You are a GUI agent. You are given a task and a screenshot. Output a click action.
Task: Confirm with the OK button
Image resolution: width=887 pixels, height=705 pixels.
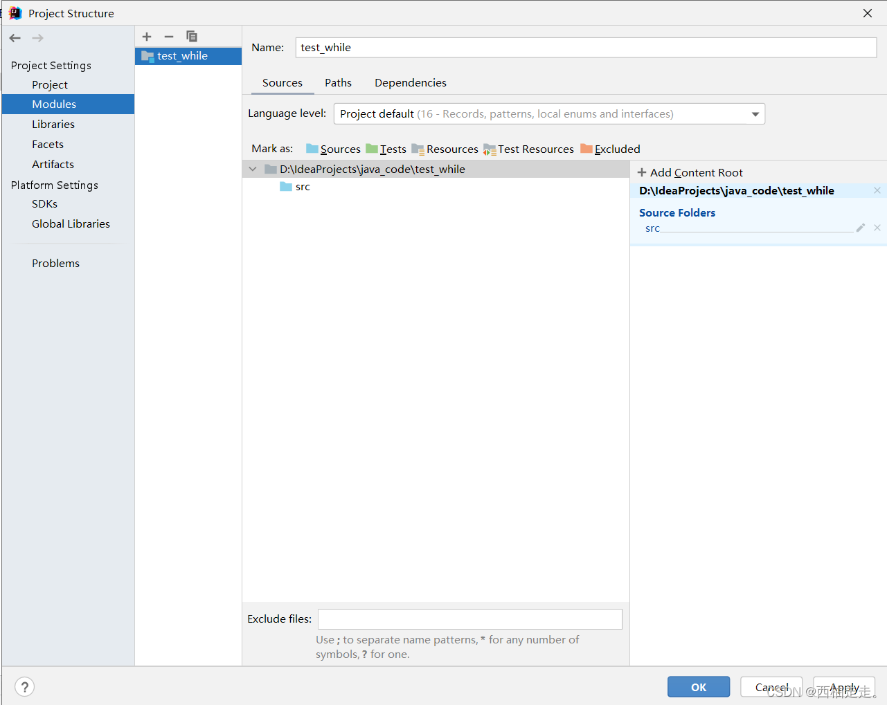(x=699, y=687)
